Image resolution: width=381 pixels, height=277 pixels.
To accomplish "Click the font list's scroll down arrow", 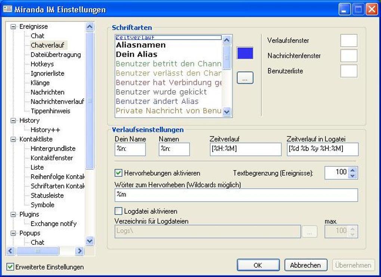I will click(227, 112).
